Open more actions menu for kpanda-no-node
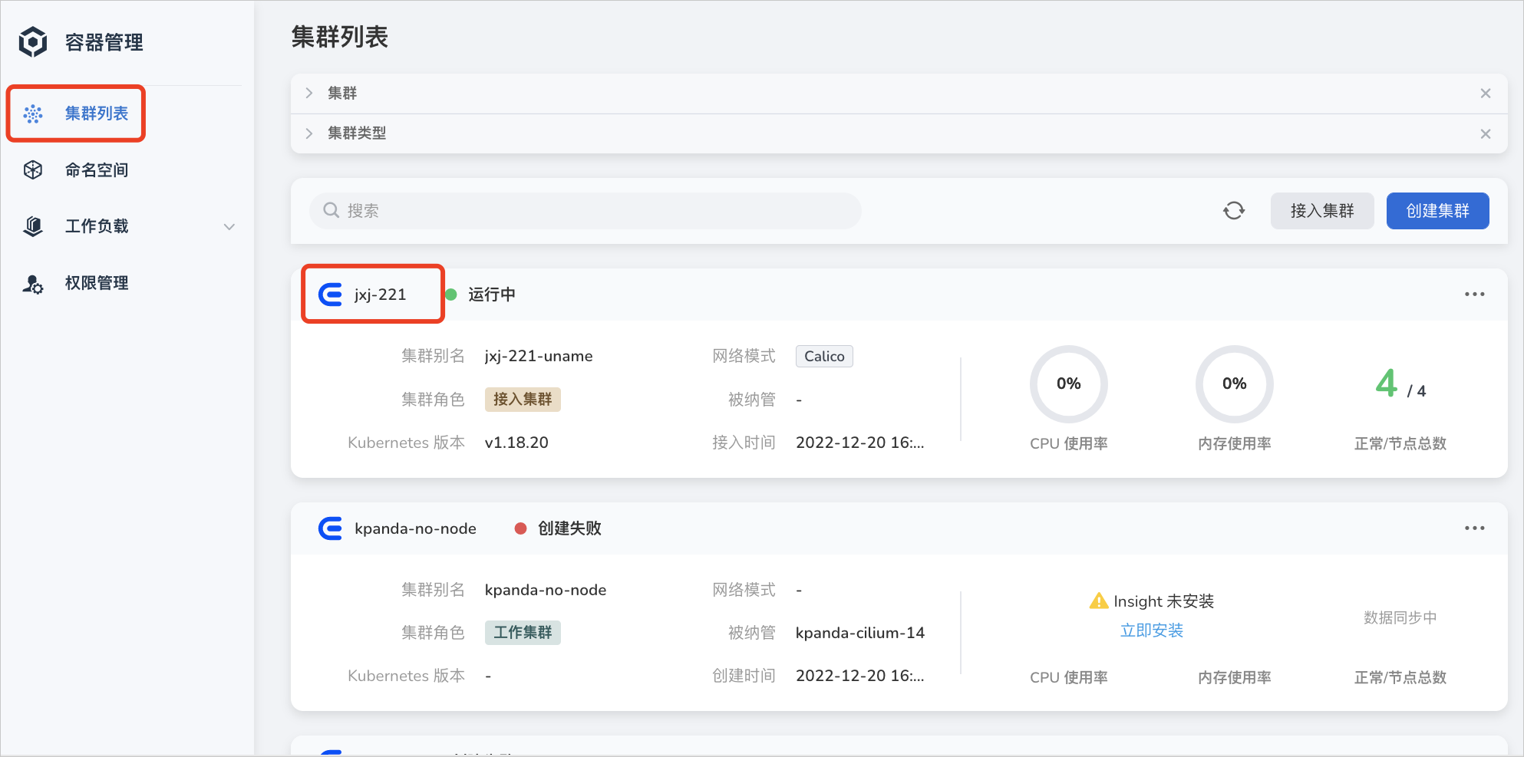This screenshot has width=1524, height=757. click(x=1474, y=528)
